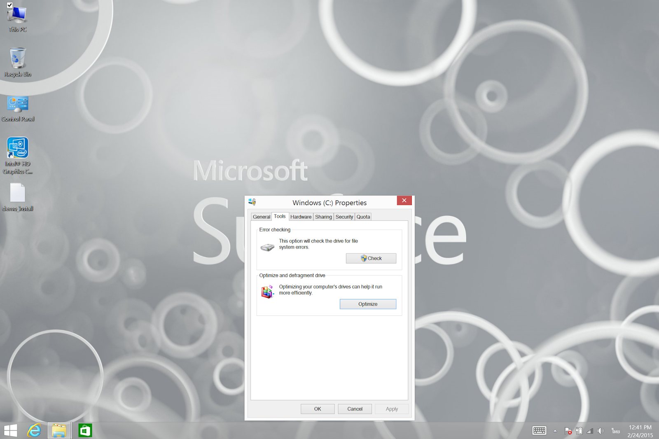
Task: Uncheck the This PC item checkbox
Action: pos(9,5)
